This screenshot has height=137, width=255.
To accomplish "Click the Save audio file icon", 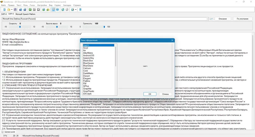I will (20, 10).
